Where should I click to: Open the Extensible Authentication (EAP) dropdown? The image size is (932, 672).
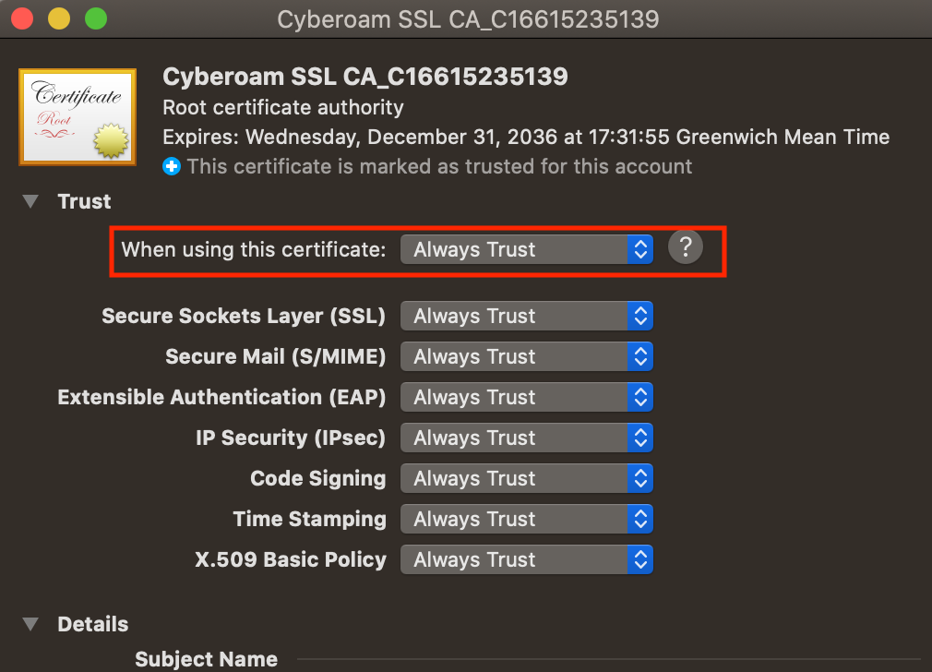click(527, 397)
